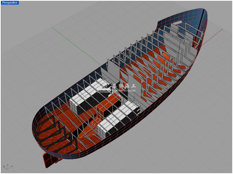Click the rudder below the stern

coord(49,160)
